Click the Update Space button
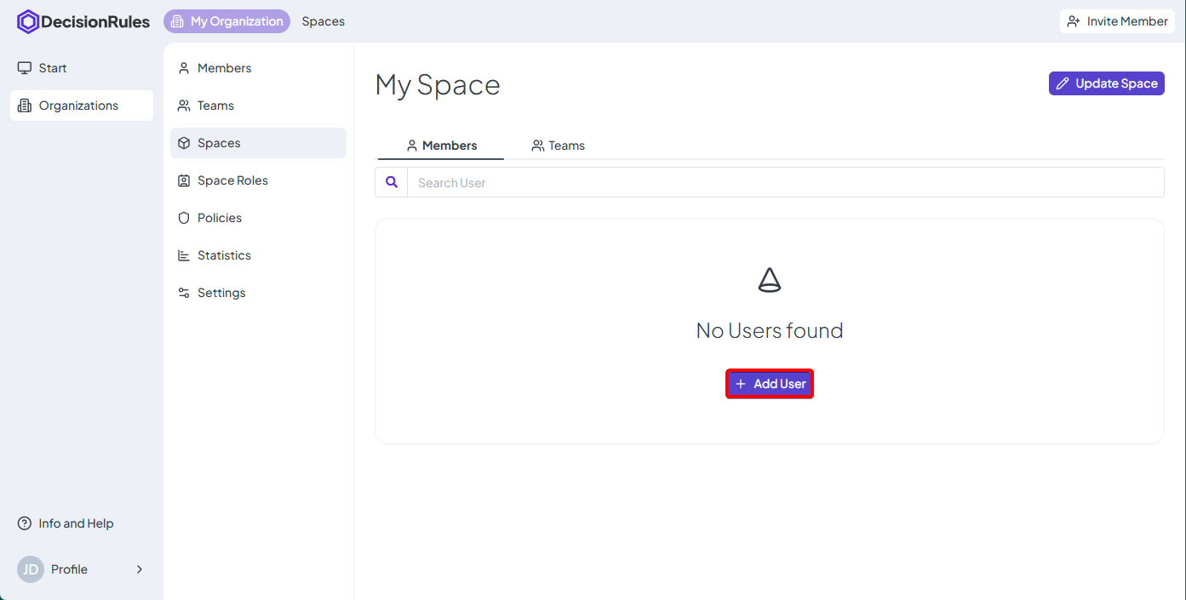Screen dimensions: 1186x600 1106,83
